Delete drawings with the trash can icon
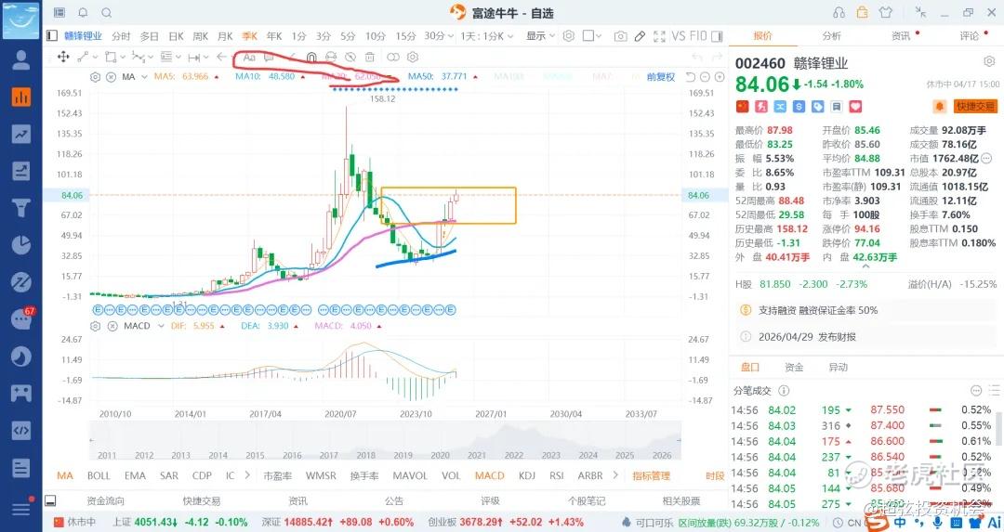 coord(370,57)
